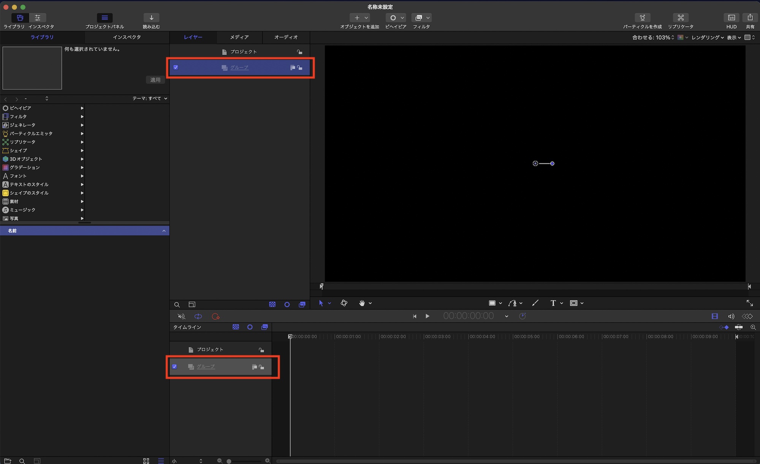Switch to the メディア tab
The height and width of the screenshot is (464, 760).
point(239,37)
